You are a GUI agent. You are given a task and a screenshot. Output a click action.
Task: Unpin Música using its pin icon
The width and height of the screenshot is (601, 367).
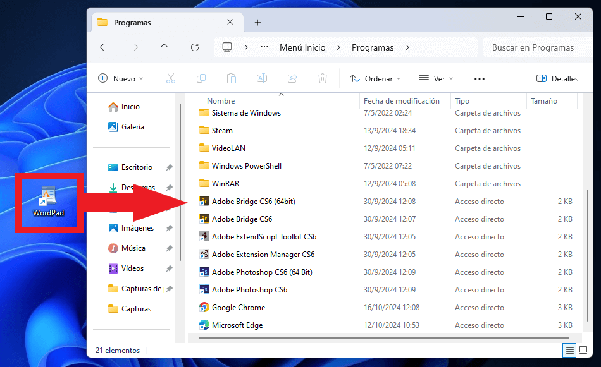169,248
